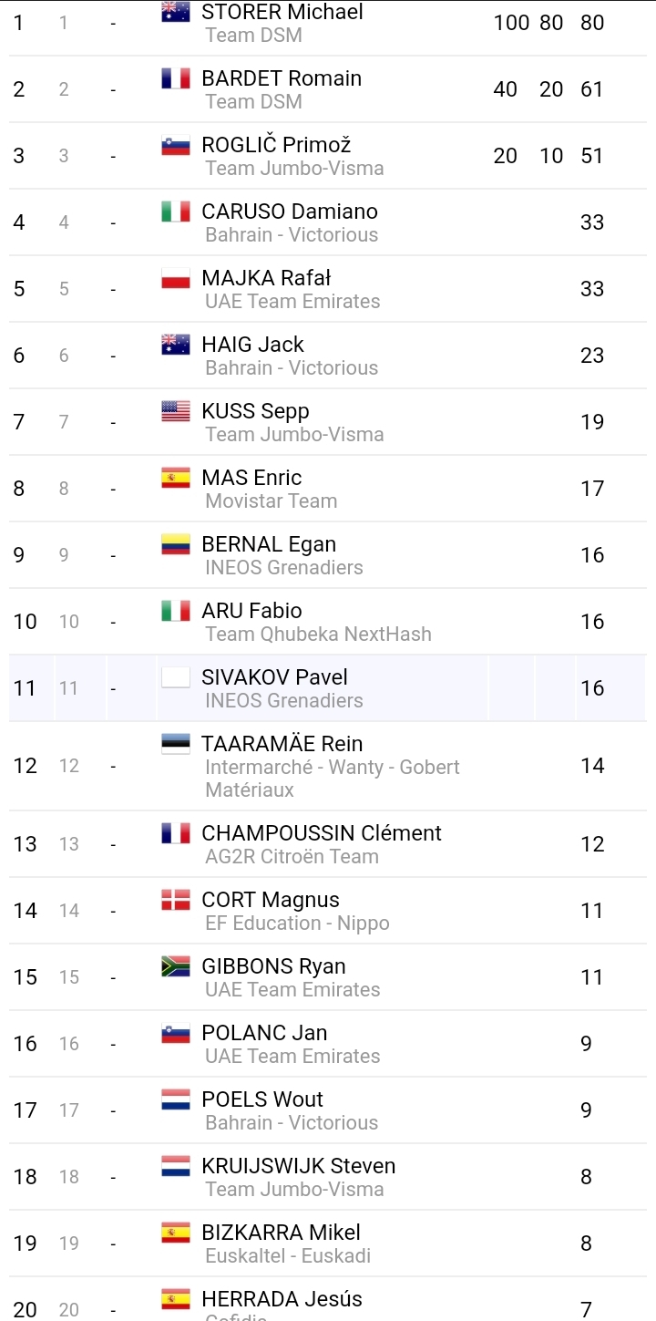656x1321 pixels.
Task: Open rider page for BARDET Romain
Action: (282, 78)
